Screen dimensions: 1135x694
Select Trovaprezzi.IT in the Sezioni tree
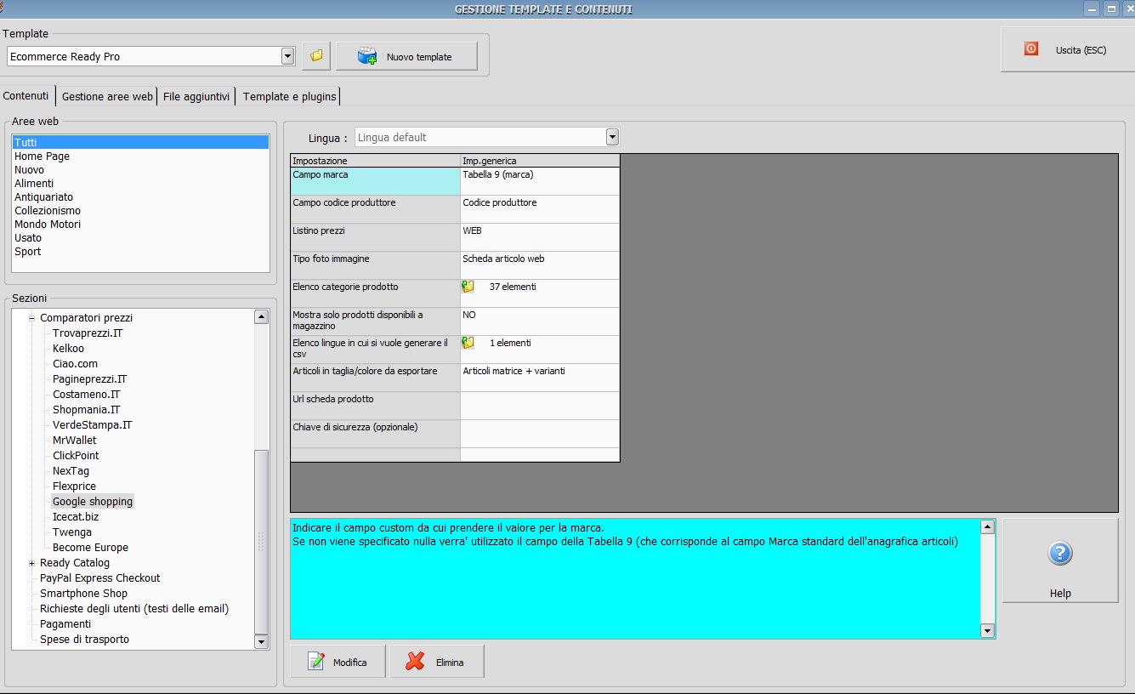[88, 333]
